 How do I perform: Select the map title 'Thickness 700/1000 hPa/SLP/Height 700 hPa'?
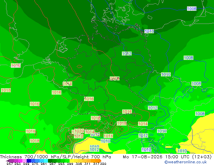click(55, 157)
